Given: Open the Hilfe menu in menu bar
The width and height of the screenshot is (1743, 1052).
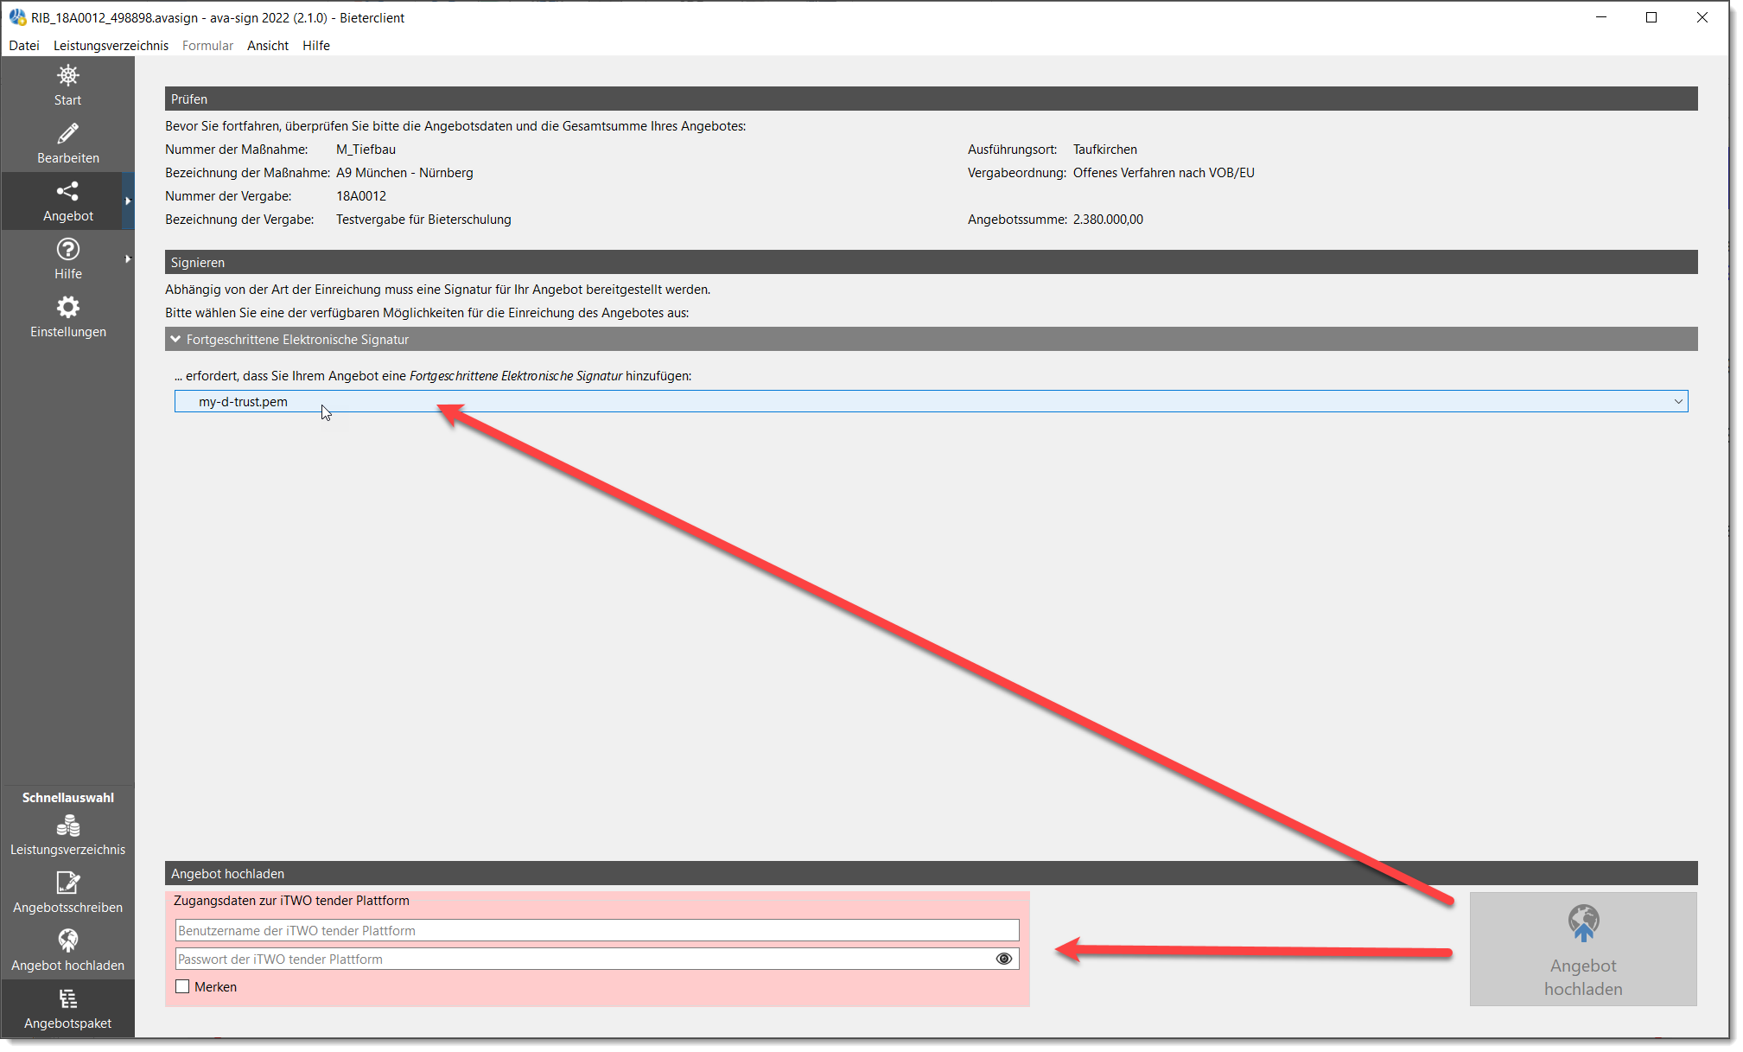Looking at the screenshot, I should point(316,45).
